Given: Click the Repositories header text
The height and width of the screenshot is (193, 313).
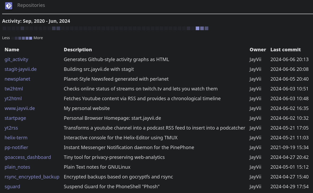Looking at the screenshot, I should tap(31, 5).
